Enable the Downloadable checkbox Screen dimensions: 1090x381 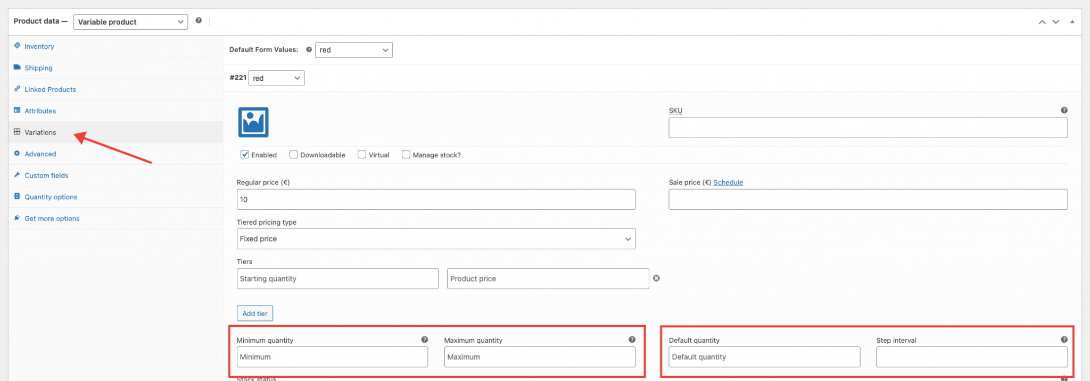(293, 155)
